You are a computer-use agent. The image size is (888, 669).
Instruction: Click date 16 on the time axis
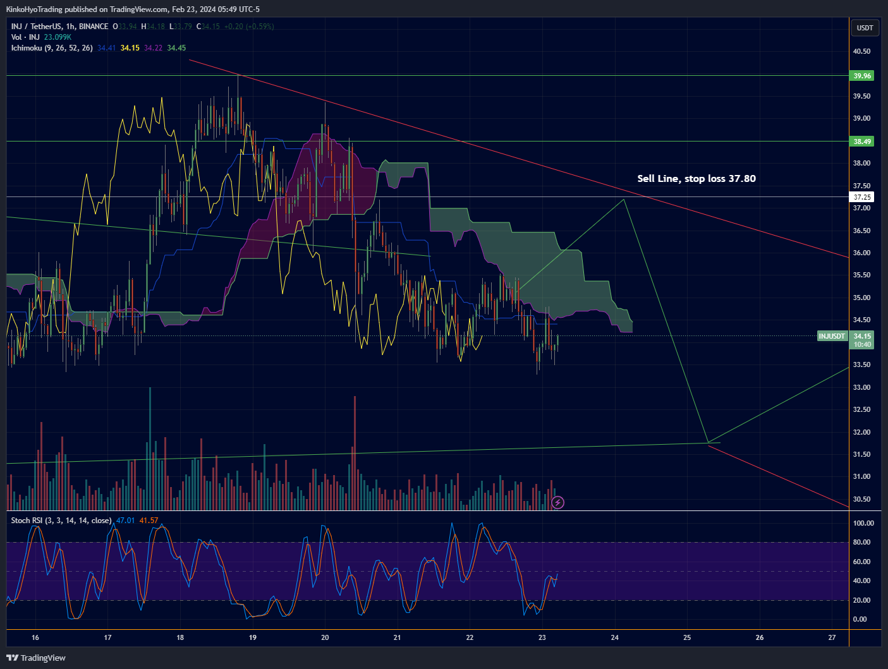pos(35,638)
